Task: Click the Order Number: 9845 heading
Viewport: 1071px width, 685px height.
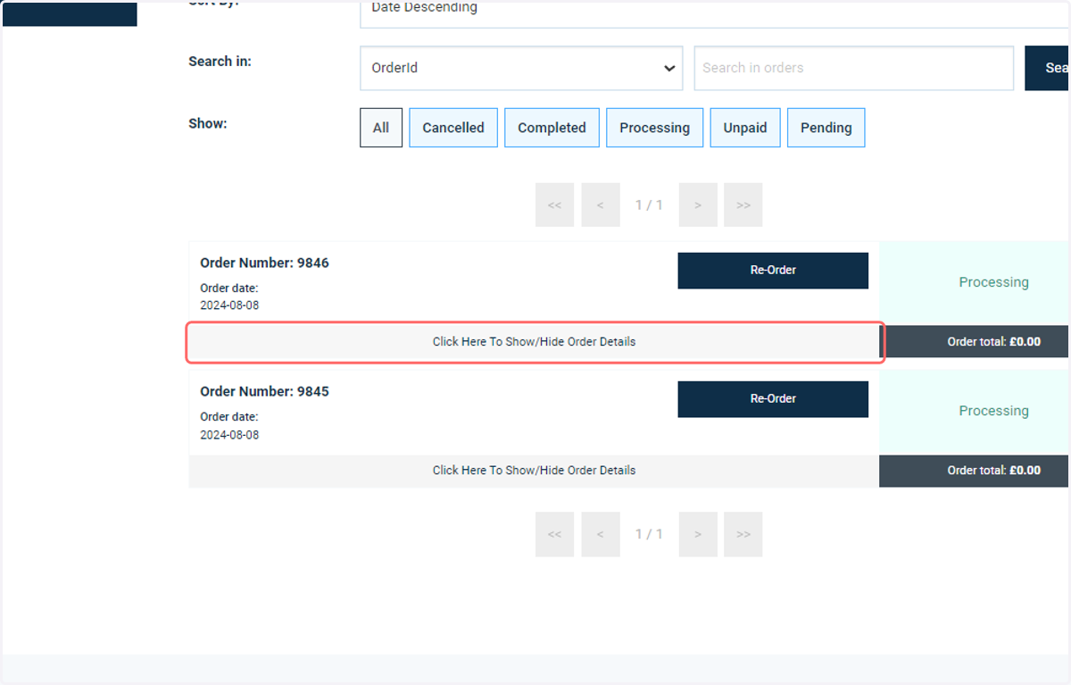Action: [x=264, y=391]
